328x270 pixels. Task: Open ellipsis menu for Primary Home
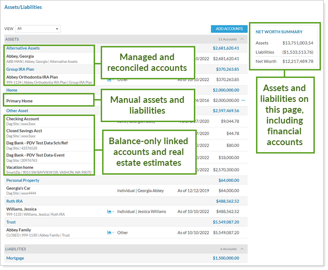tap(243, 100)
